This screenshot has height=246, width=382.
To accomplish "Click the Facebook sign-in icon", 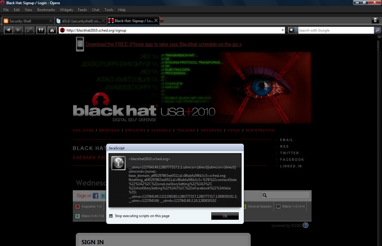I will (x=95, y=196).
